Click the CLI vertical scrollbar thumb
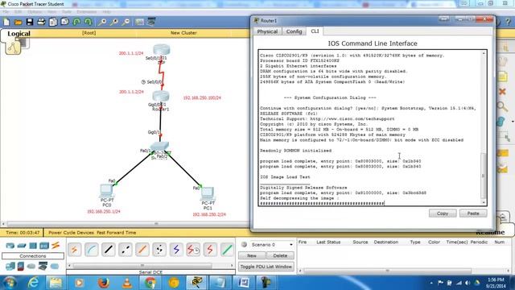Viewport: 515px width, 290px height. (x=484, y=175)
